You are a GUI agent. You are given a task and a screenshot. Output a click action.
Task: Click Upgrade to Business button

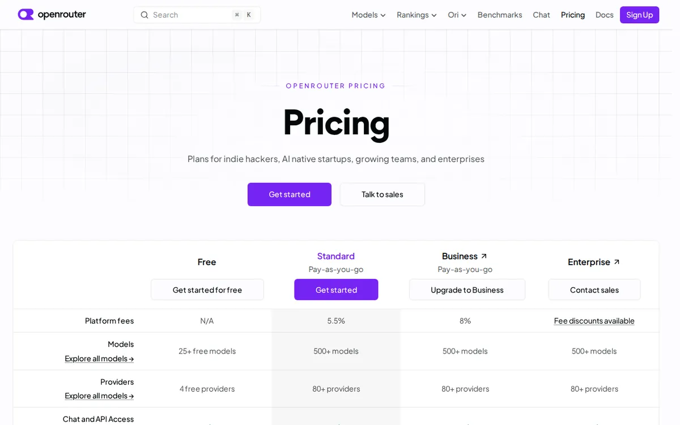click(467, 290)
